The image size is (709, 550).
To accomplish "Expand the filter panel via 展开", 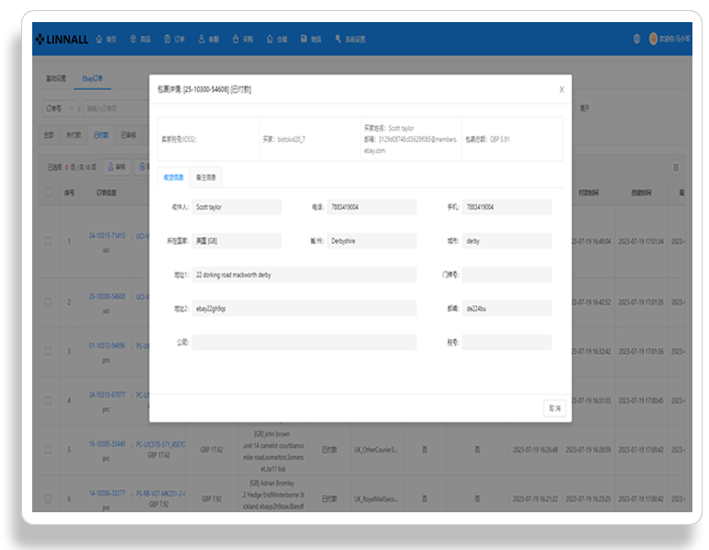I will click(x=585, y=109).
